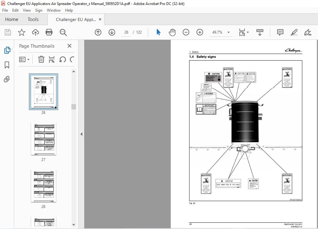
Task: Click the print pages icon in thumbnails panel
Action: (x=52, y=59)
